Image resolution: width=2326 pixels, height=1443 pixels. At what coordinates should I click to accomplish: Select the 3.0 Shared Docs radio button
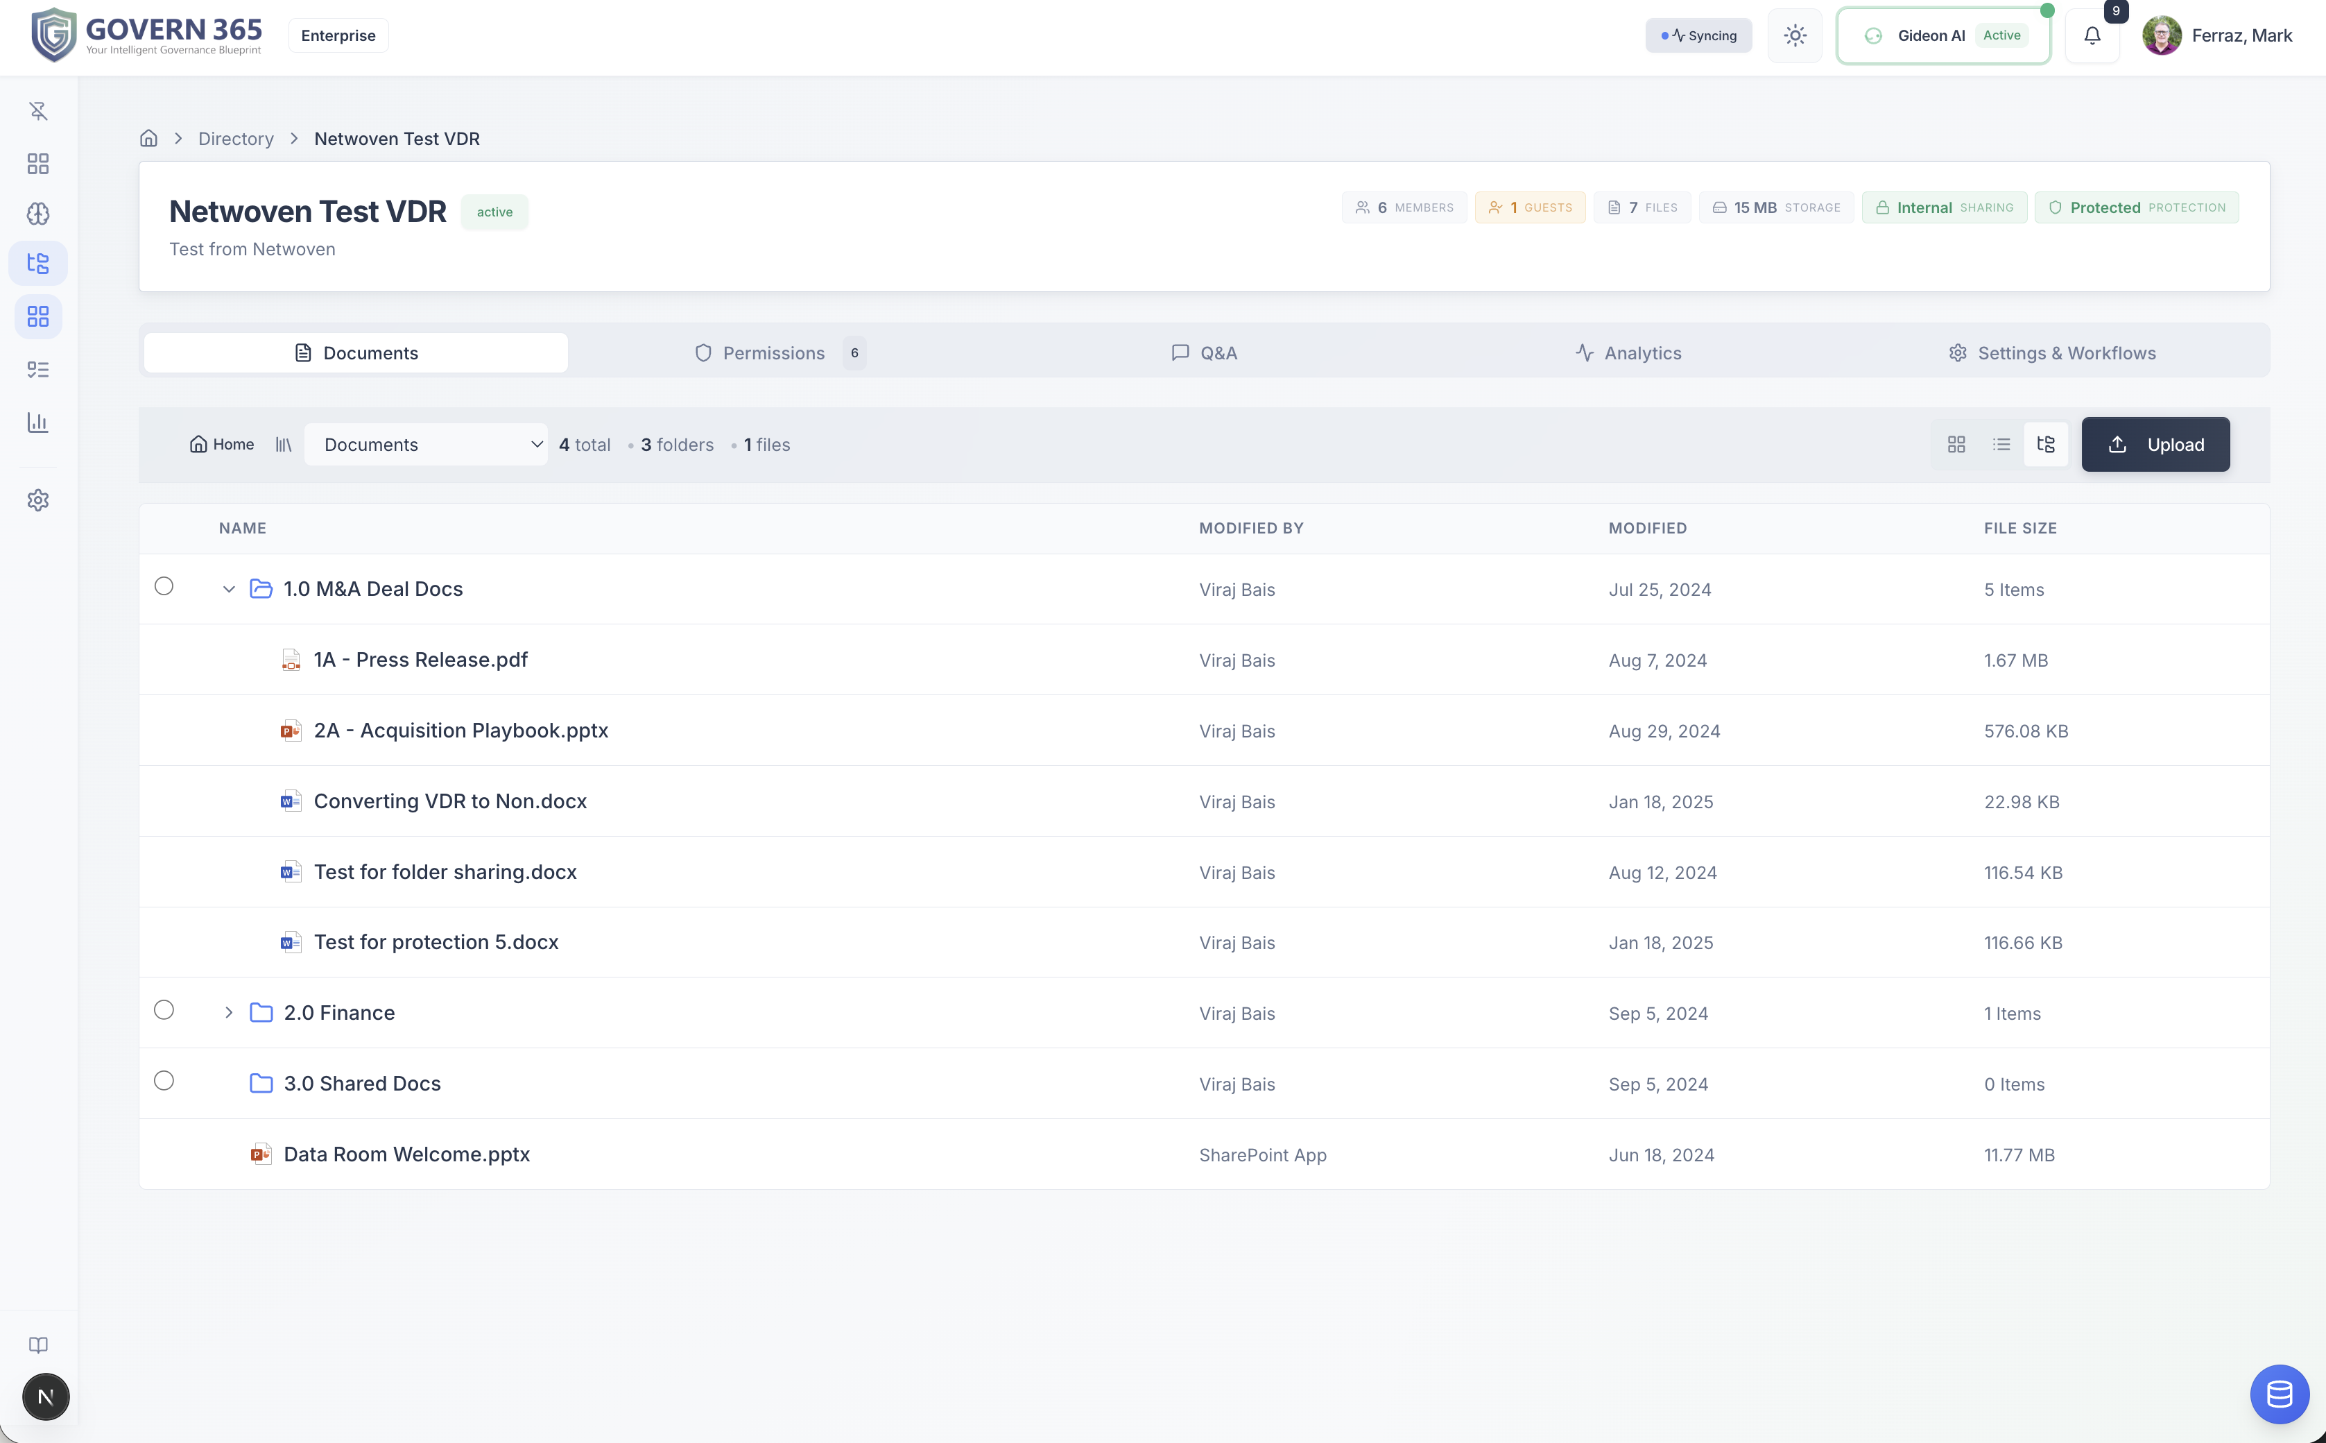(x=164, y=1082)
